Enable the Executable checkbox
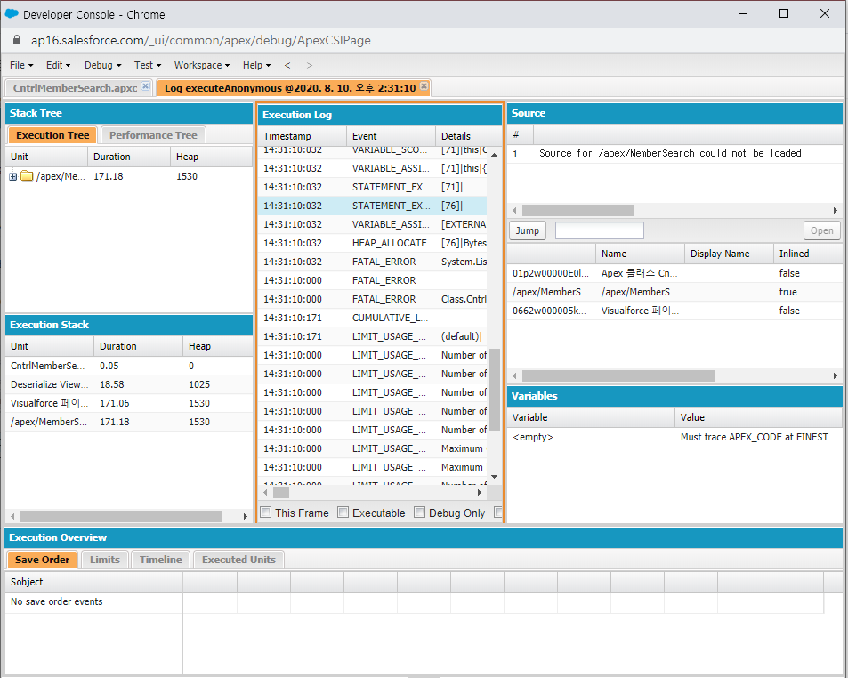Viewport: 848px width, 678px height. 343,512
